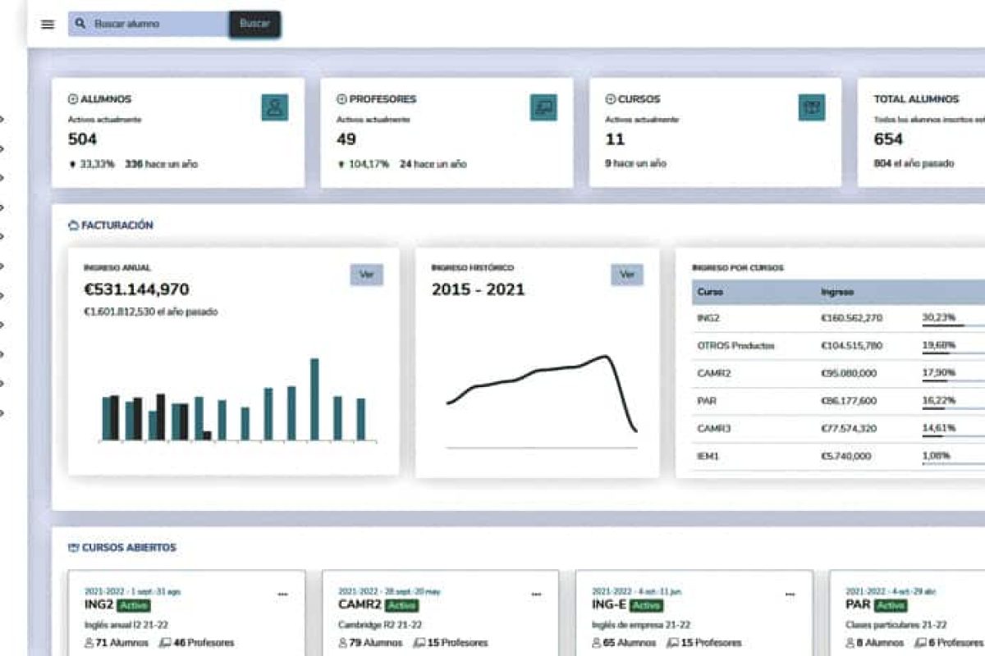The height and width of the screenshot is (656, 985).
Task: Click the alumnos icon on PAR card
Action: [850, 643]
